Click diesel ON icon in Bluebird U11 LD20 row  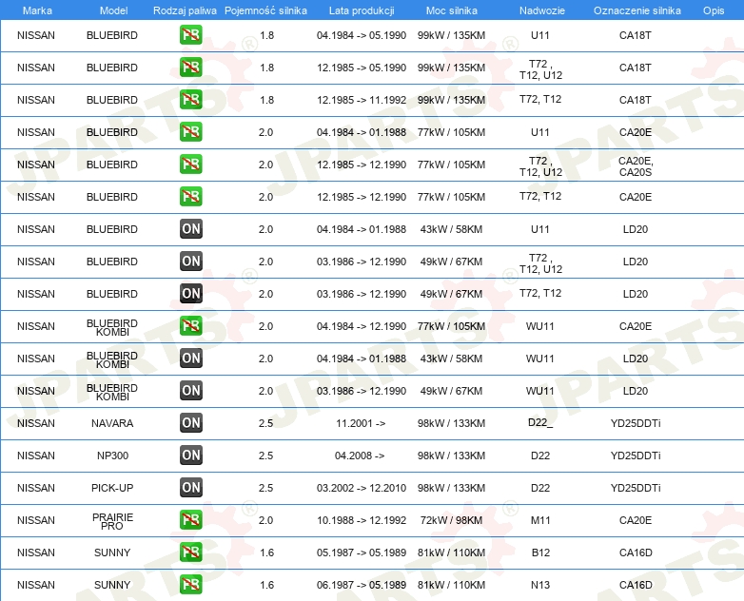[190, 228]
